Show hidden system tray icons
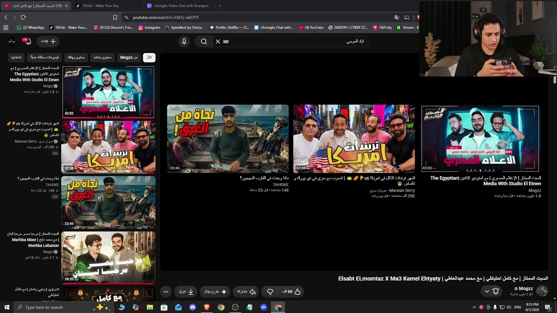This screenshot has width=557, height=313. tap(474, 307)
